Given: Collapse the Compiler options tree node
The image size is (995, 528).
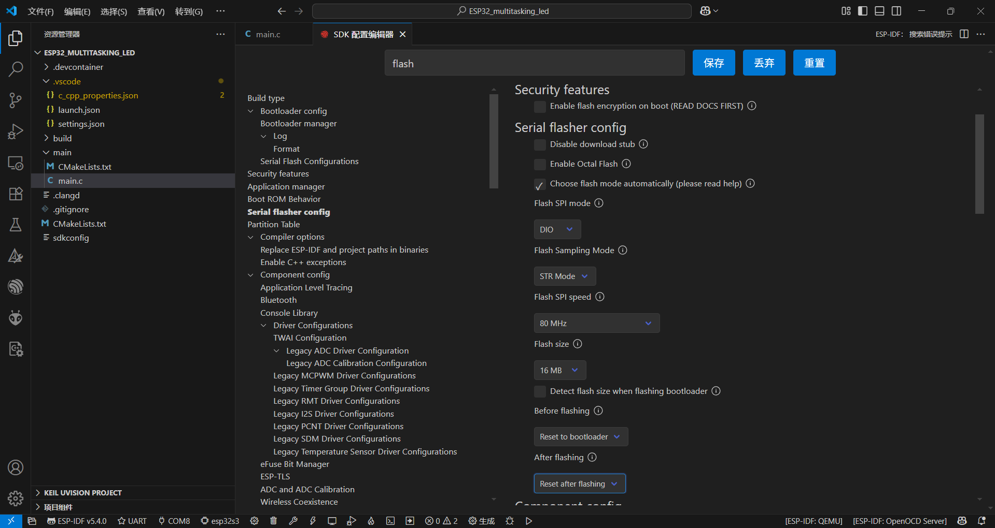Looking at the screenshot, I should (251, 237).
